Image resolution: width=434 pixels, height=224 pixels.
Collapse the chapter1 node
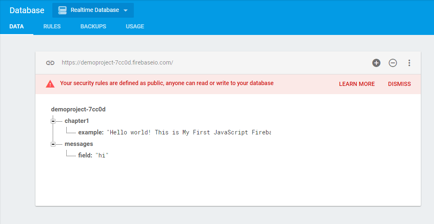53,121
